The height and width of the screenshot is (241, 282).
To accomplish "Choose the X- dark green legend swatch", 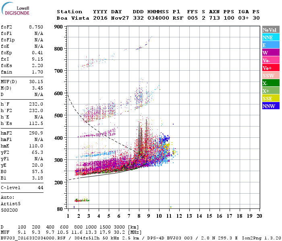I will tap(271, 83).
